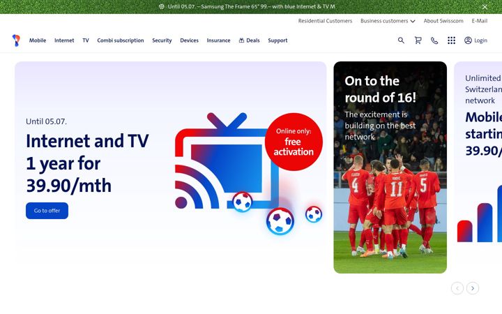Click 'The excitement is building' text
The image size is (502, 314).
380,126
